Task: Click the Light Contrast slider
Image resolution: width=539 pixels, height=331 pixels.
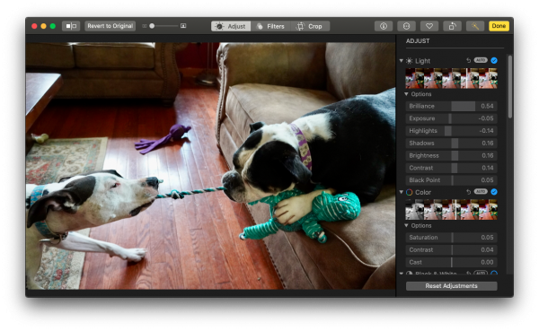Action: point(451,168)
